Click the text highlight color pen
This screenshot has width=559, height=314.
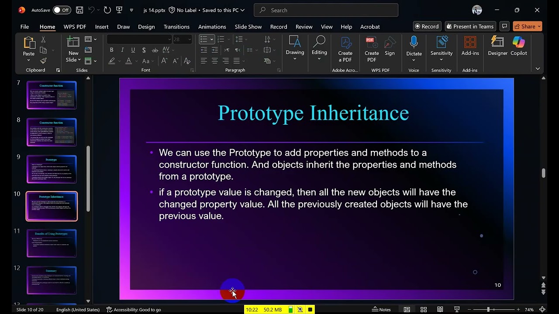pos(112,61)
